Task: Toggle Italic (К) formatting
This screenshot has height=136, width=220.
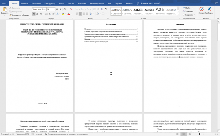Action: (x=37, y=14)
